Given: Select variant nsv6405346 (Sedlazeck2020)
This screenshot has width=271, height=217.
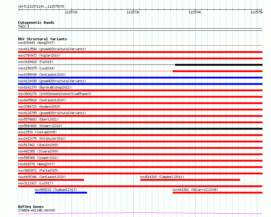Looking at the screenshot, I should (x=42, y=177).
